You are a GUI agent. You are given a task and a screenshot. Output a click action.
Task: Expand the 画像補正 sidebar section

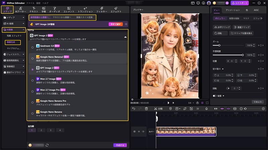click(14, 66)
